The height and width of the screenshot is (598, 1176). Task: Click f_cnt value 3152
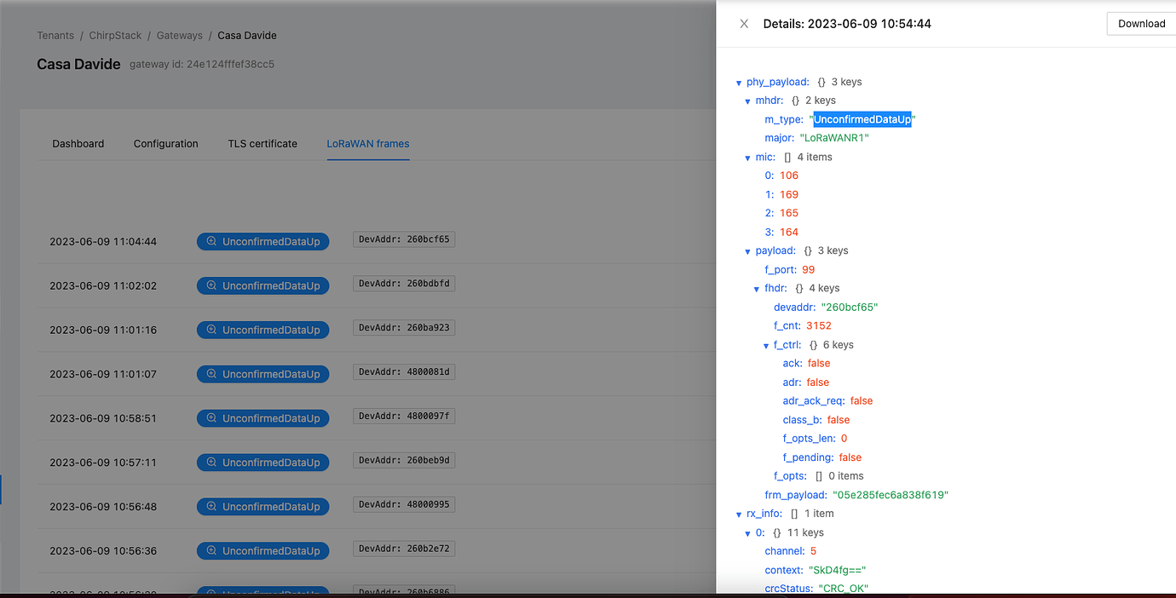819,326
